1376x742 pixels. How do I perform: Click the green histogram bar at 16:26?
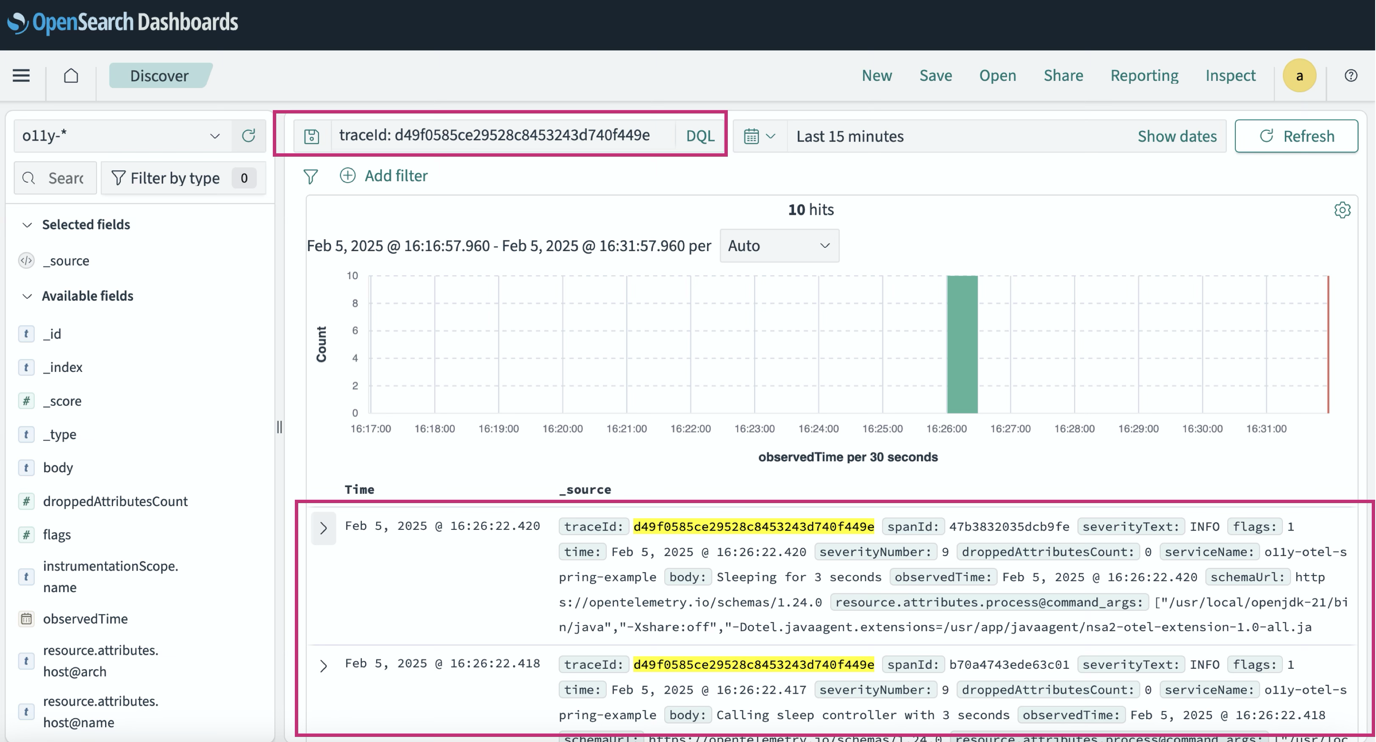tap(962, 344)
